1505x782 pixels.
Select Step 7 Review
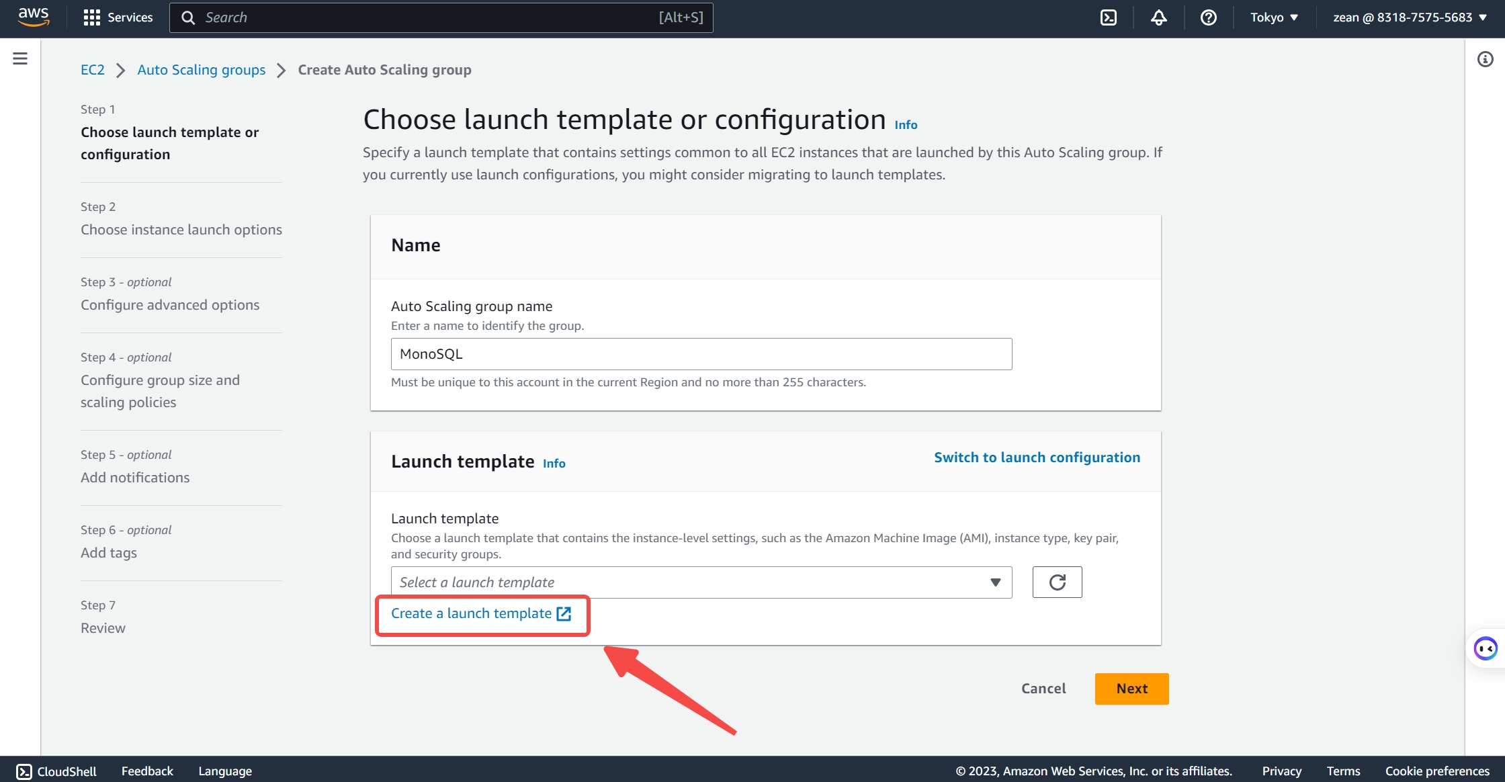pos(103,628)
